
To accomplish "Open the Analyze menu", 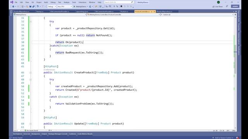I will click(66, 2).
